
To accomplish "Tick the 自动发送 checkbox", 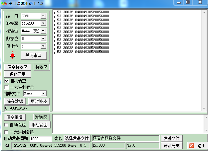I will pos(7,125).
